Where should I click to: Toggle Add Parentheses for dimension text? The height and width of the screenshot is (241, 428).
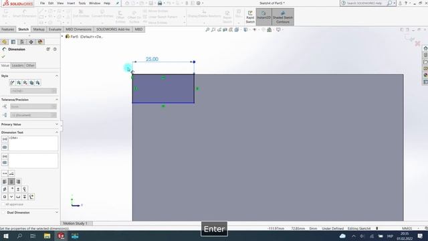point(5,139)
